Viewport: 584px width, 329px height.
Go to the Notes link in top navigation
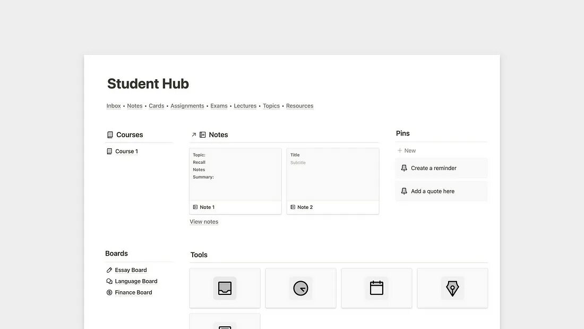click(135, 106)
